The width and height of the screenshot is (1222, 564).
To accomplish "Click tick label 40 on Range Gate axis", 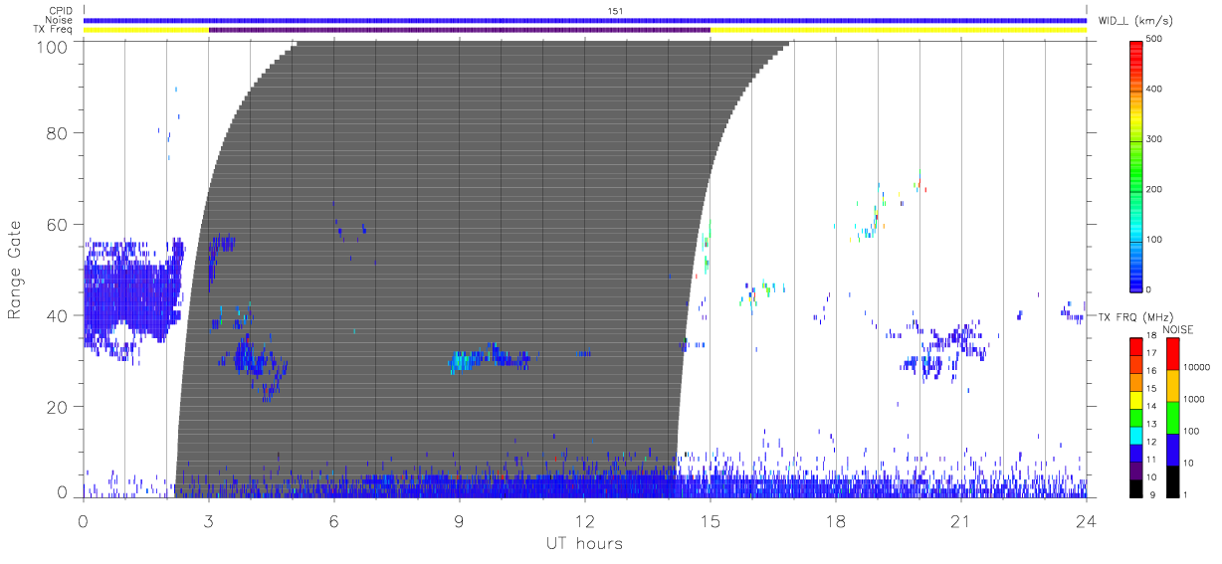I will 57,315.
